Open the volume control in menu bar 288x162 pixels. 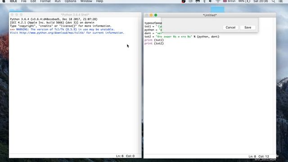tap(211, 1)
